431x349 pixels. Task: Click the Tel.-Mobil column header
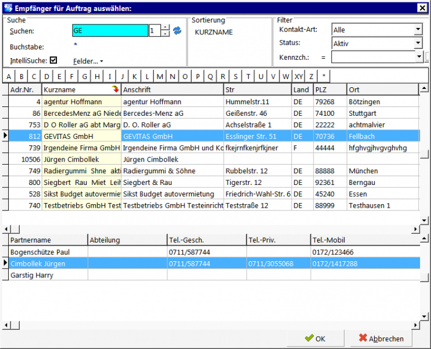point(365,240)
